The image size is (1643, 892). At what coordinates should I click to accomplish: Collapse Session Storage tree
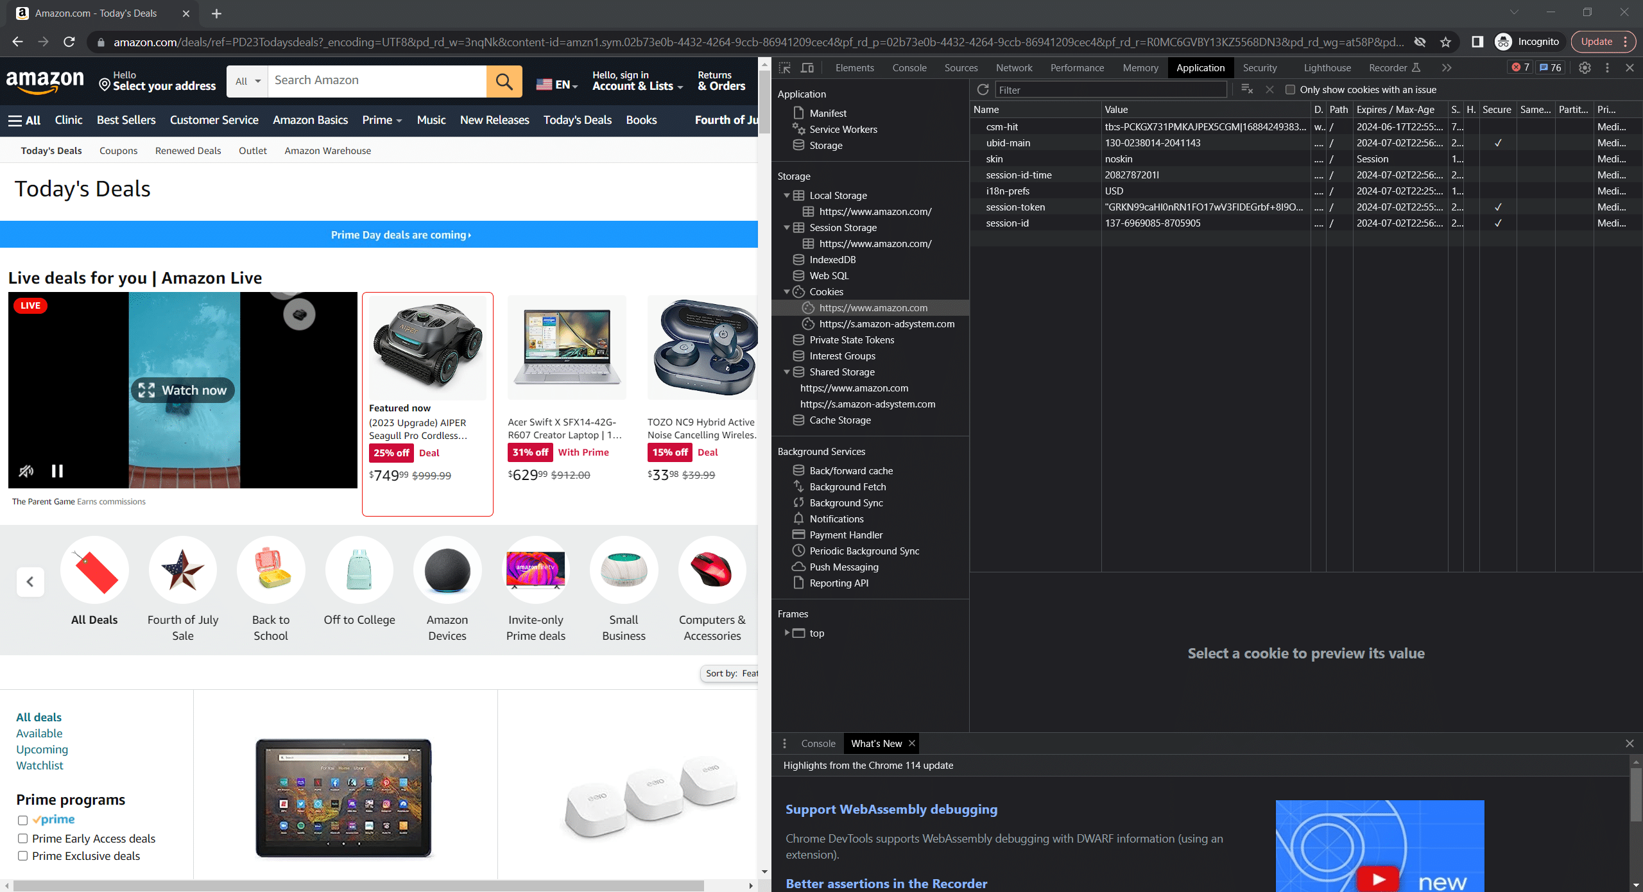pos(786,227)
